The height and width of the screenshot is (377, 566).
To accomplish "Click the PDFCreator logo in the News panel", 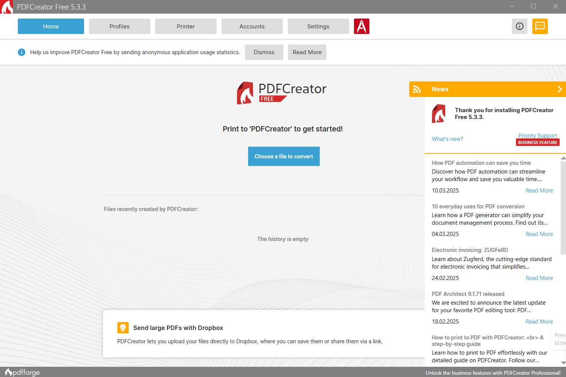I will point(439,113).
